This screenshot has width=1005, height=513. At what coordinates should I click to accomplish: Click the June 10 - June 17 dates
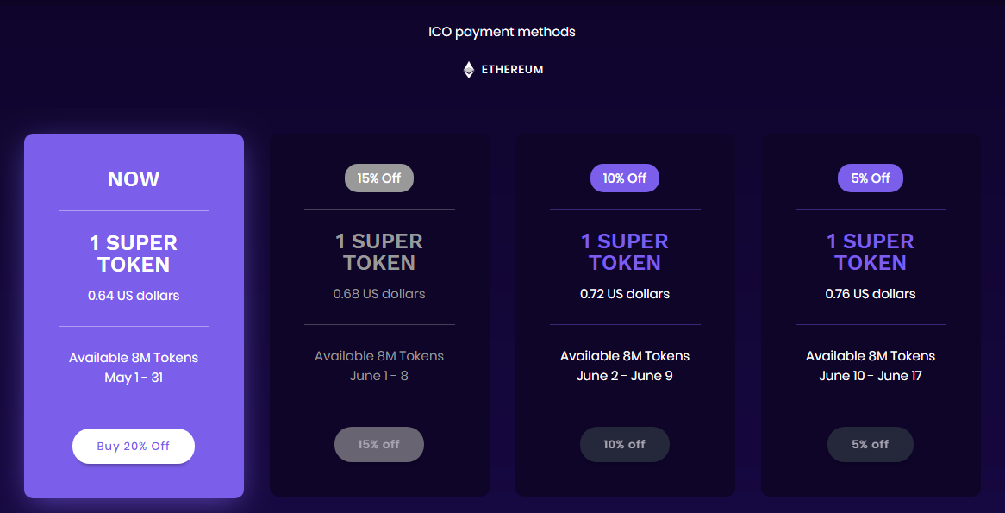[870, 376]
